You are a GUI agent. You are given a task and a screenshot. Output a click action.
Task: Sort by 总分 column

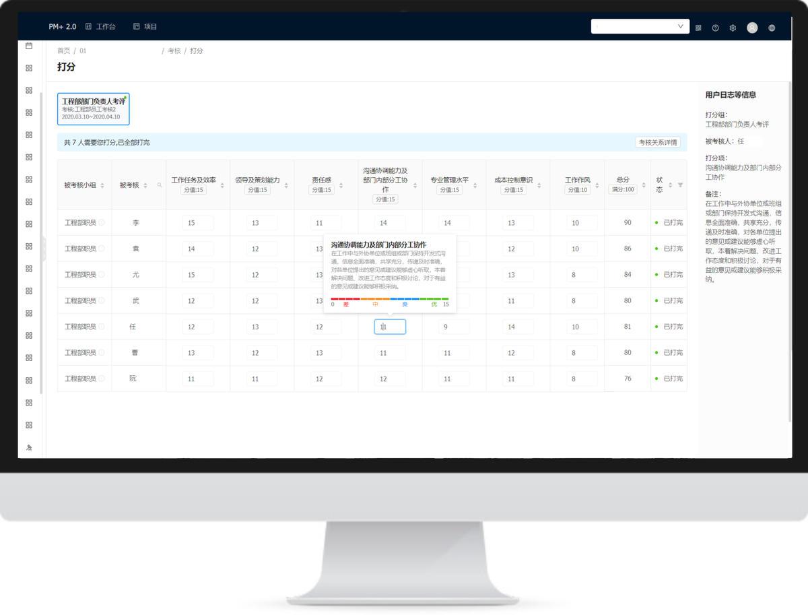coord(644,185)
